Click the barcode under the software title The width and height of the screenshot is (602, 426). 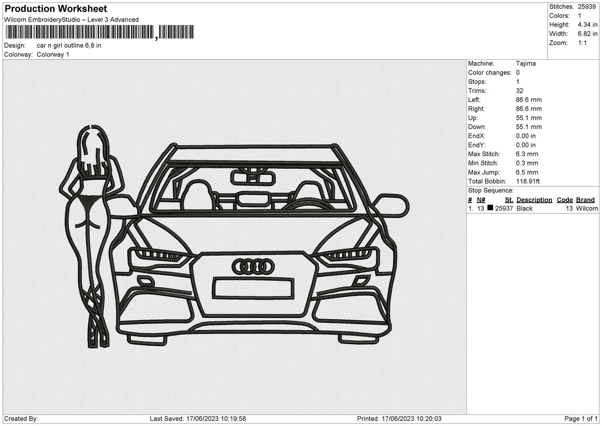point(99,32)
